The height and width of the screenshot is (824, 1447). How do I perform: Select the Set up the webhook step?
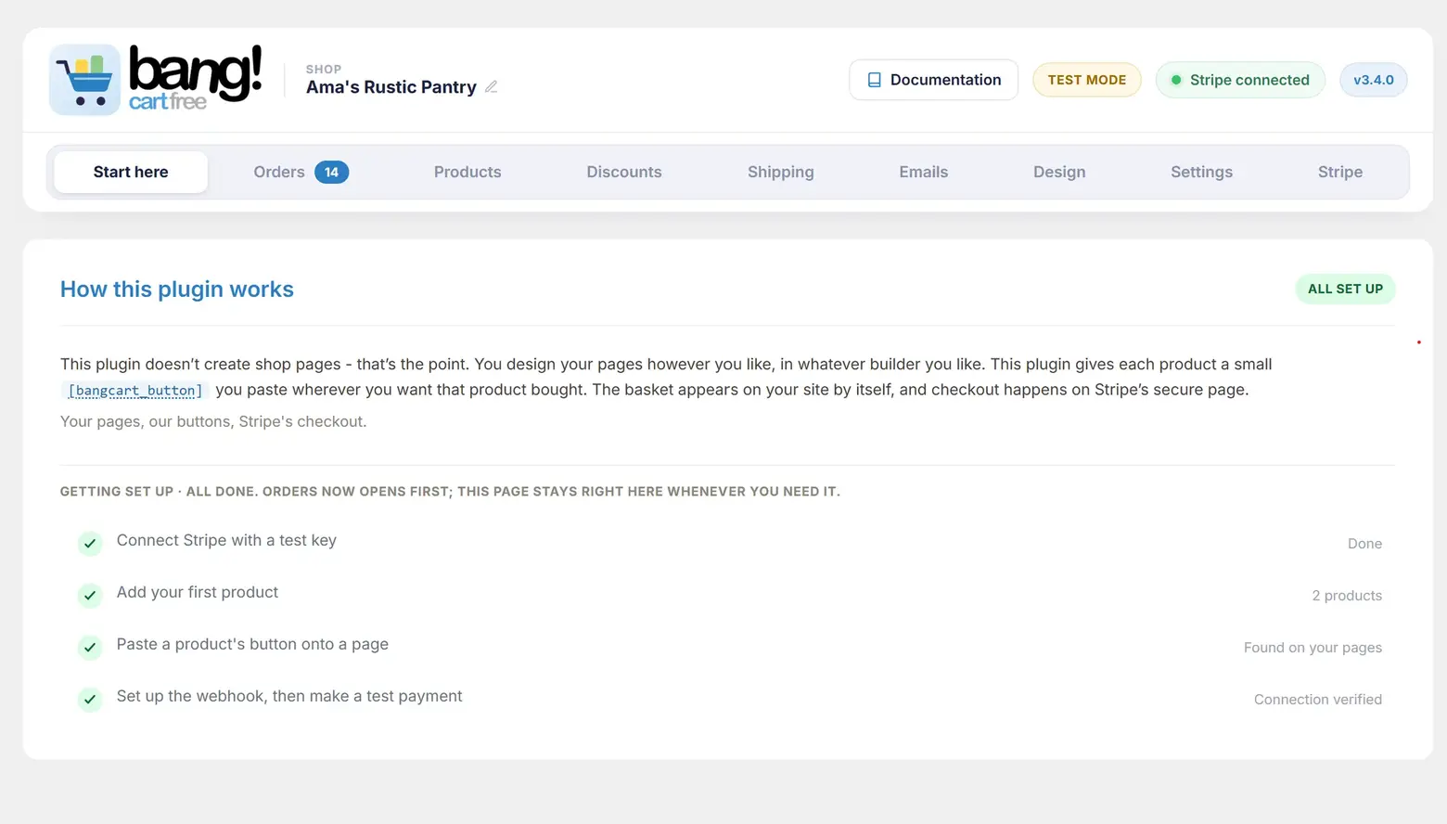point(289,696)
